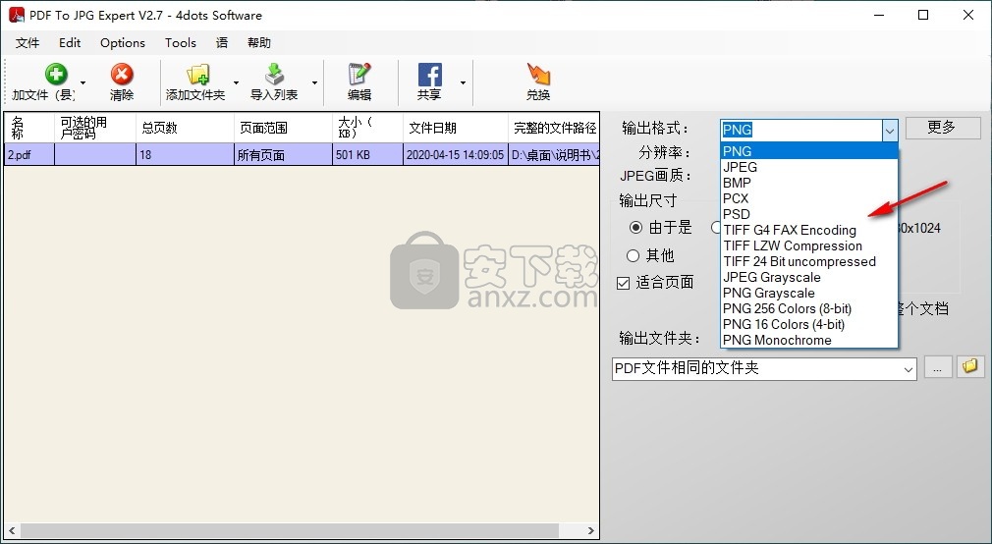This screenshot has height=544, width=992.
Task: Click the D:\桌面\说明书 file path cell
Action: tap(554, 155)
